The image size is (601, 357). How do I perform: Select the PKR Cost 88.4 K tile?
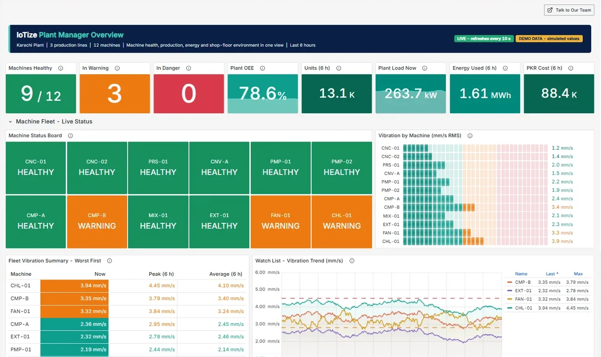pyautogui.click(x=559, y=94)
